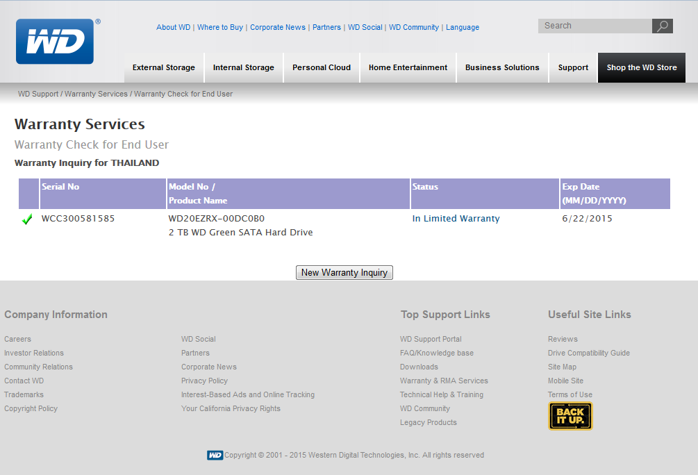Click the green checkmark beside serial WCC300581585

(x=27, y=219)
